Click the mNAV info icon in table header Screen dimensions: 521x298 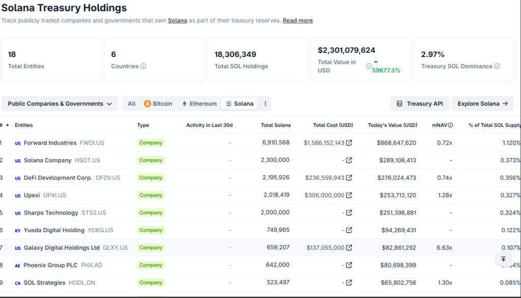click(450, 125)
